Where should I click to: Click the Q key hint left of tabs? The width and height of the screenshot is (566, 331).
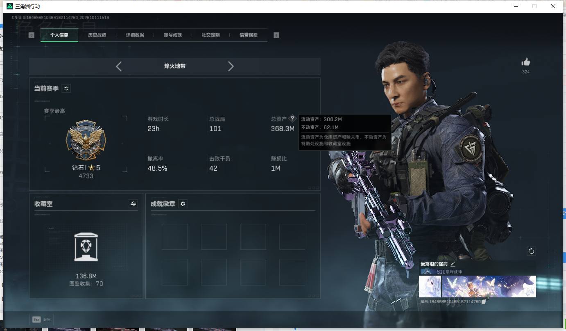pyautogui.click(x=32, y=35)
